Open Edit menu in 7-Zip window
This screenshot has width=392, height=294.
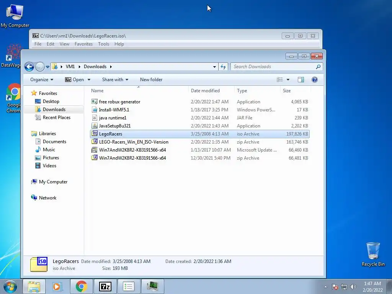click(50, 44)
